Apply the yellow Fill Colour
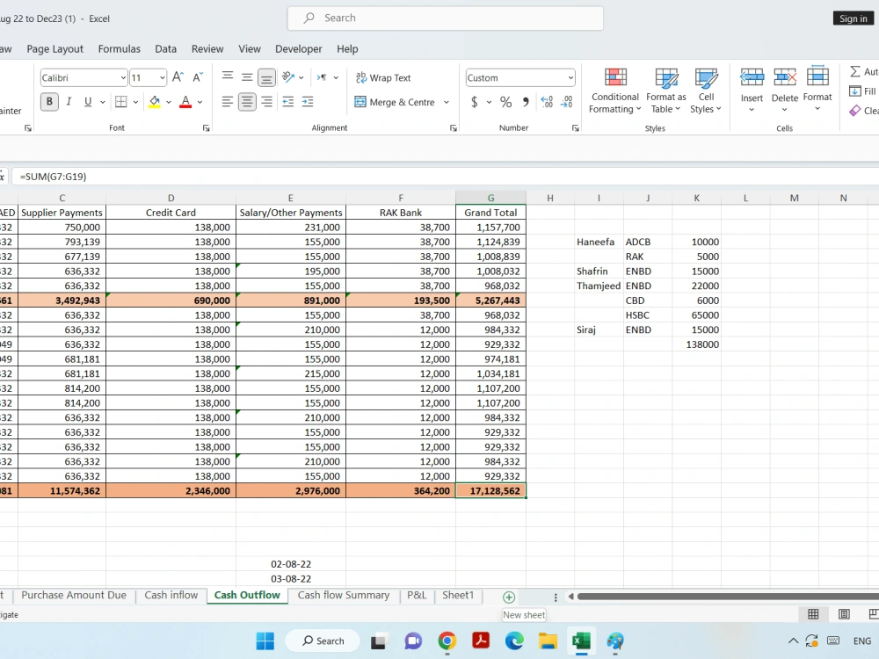Screen dimensions: 879x659 pyautogui.click(x=155, y=101)
